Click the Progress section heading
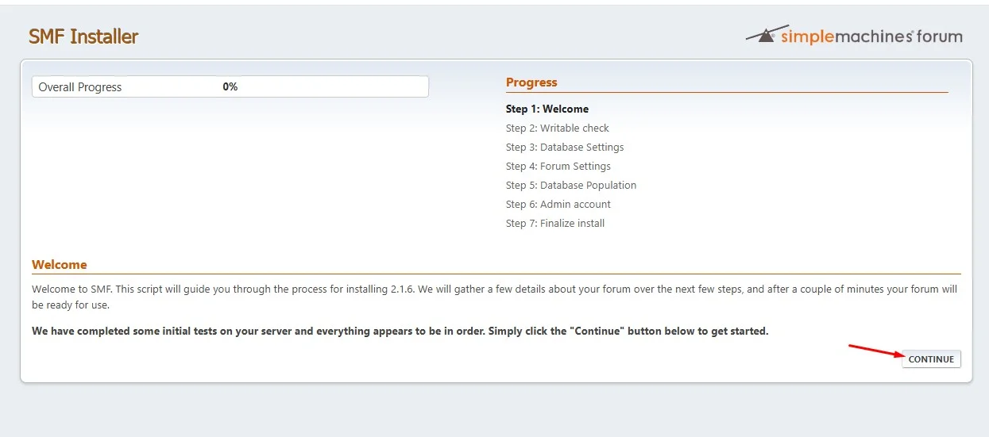The image size is (989, 437). pyautogui.click(x=531, y=82)
